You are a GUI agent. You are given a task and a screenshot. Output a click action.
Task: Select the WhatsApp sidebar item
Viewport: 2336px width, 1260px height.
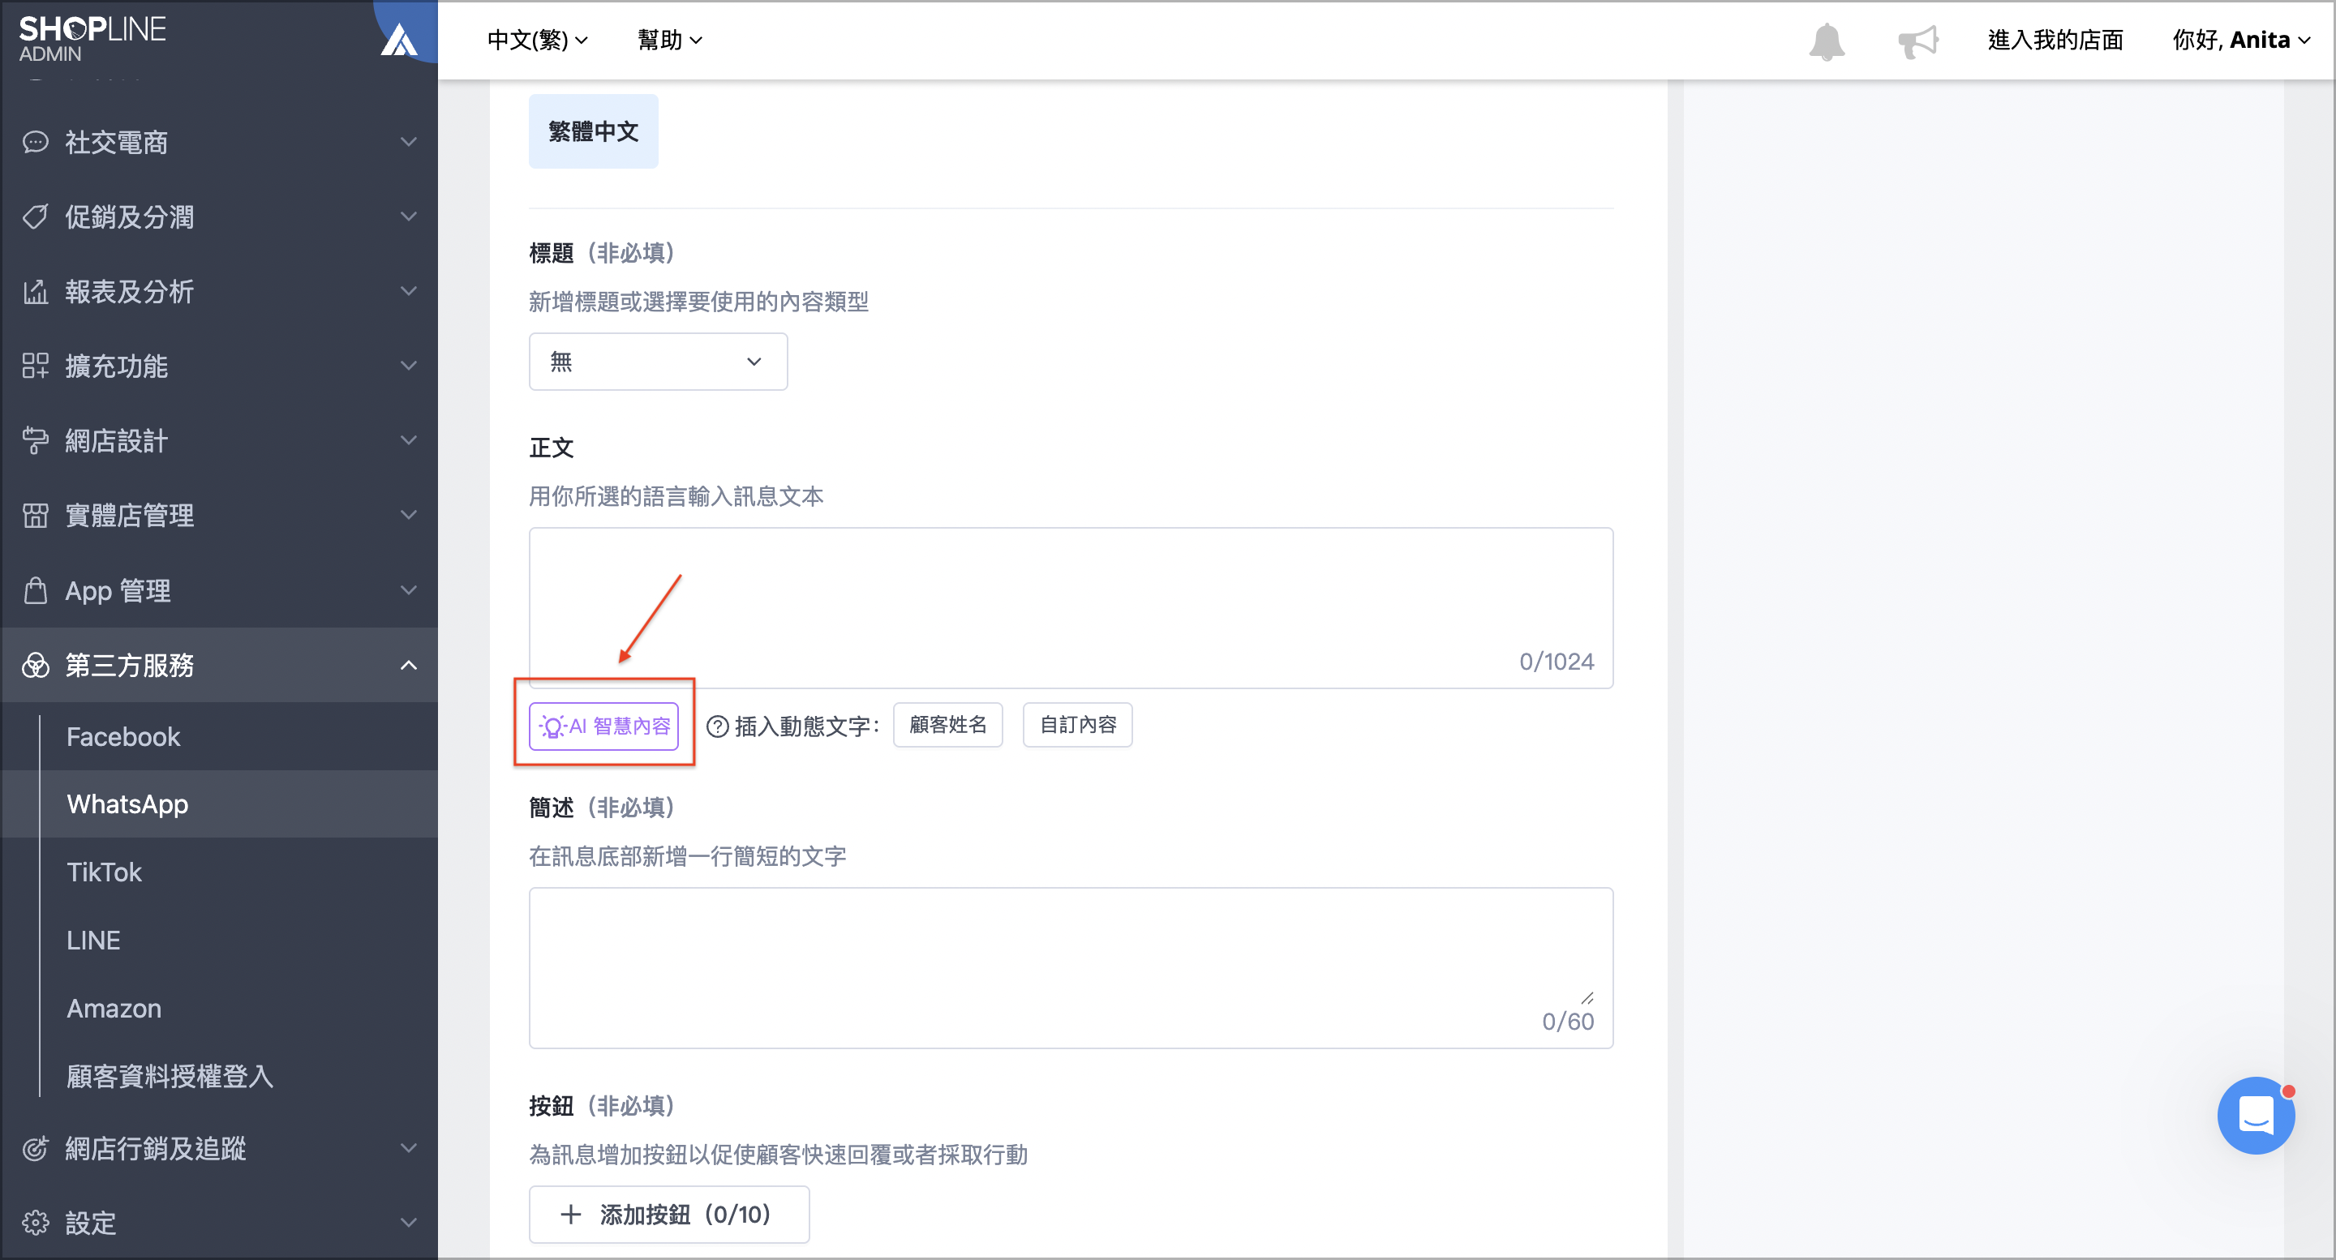pyautogui.click(x=218, y=804)
